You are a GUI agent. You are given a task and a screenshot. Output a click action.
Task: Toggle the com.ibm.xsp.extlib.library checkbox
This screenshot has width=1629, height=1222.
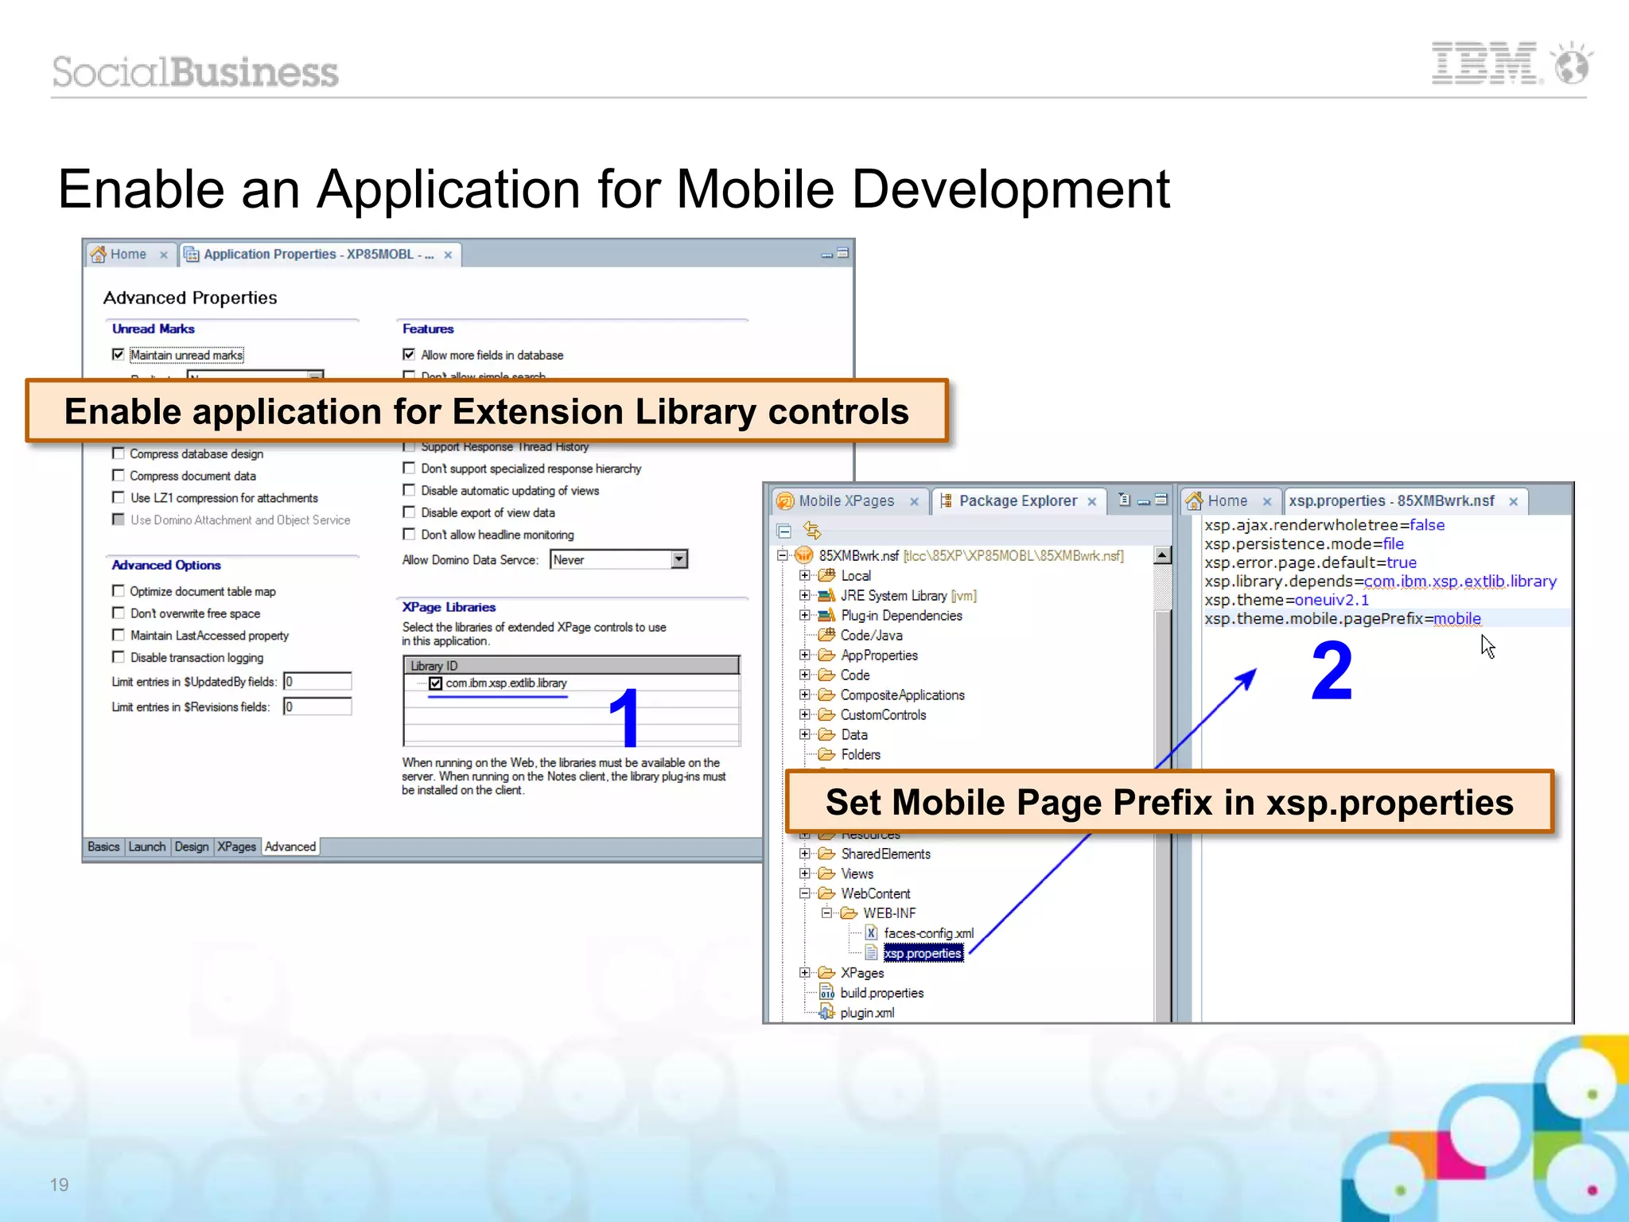436,683
